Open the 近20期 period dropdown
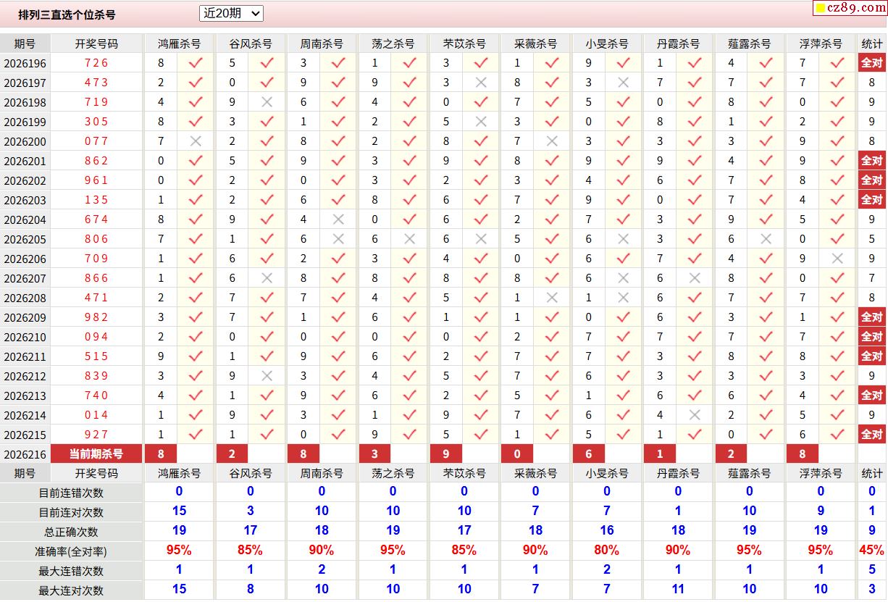The width and height of the screenshot is (888, 602). click(231, 13)
